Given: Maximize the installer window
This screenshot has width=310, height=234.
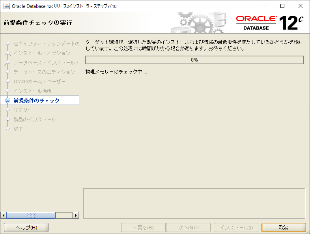Looking at the screenshot, I should point(282,6).
